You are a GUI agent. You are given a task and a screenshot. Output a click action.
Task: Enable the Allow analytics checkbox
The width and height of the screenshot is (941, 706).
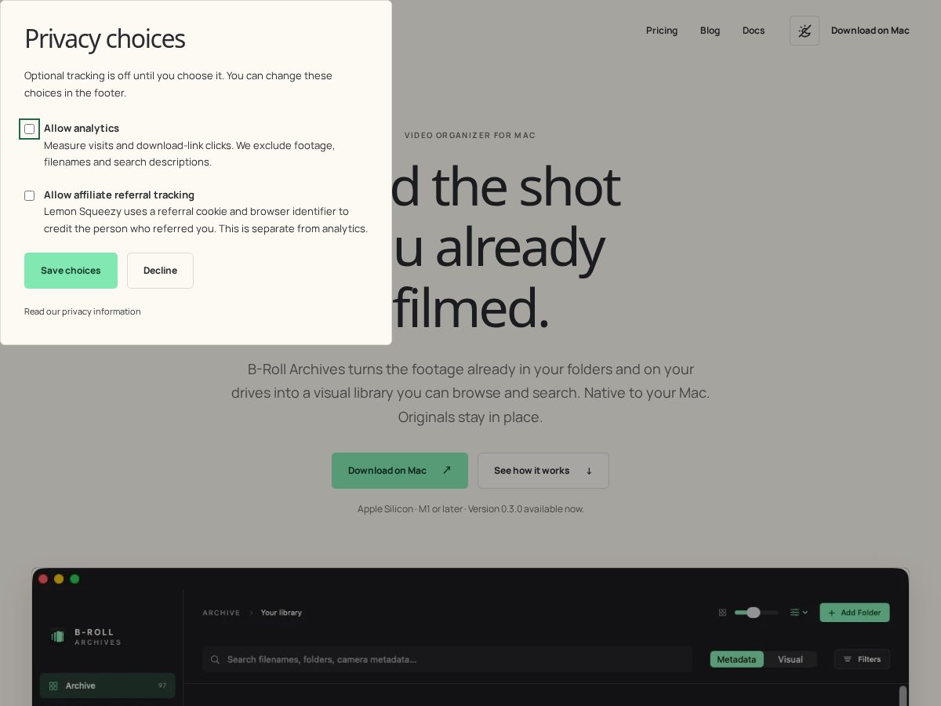[x=29, y=129]
